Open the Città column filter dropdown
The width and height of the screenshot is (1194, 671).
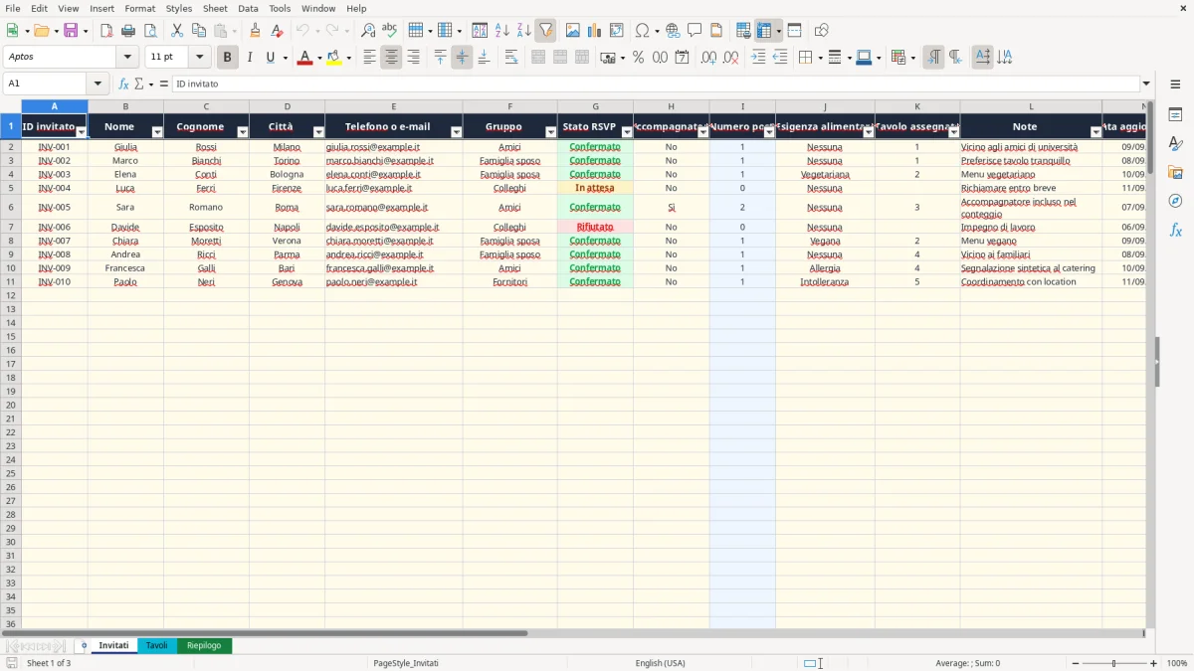[x=318, y=132]
